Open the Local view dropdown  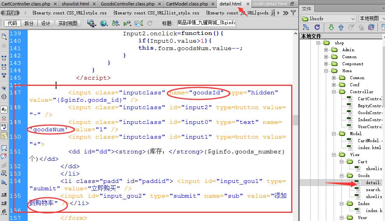pos(372,19)
